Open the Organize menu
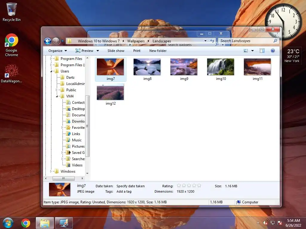 [x=58, y=51]
